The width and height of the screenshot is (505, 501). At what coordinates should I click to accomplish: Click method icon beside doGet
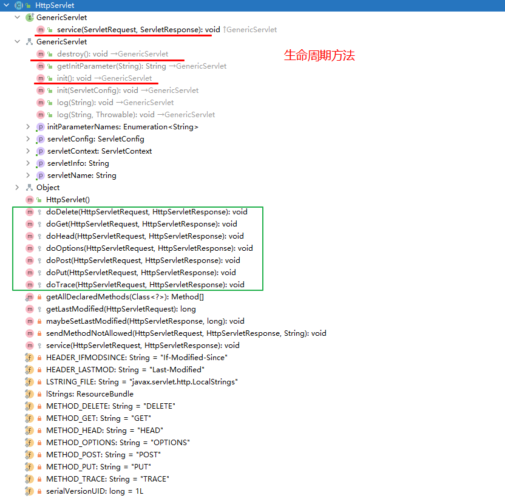click(x=30, y=224)
